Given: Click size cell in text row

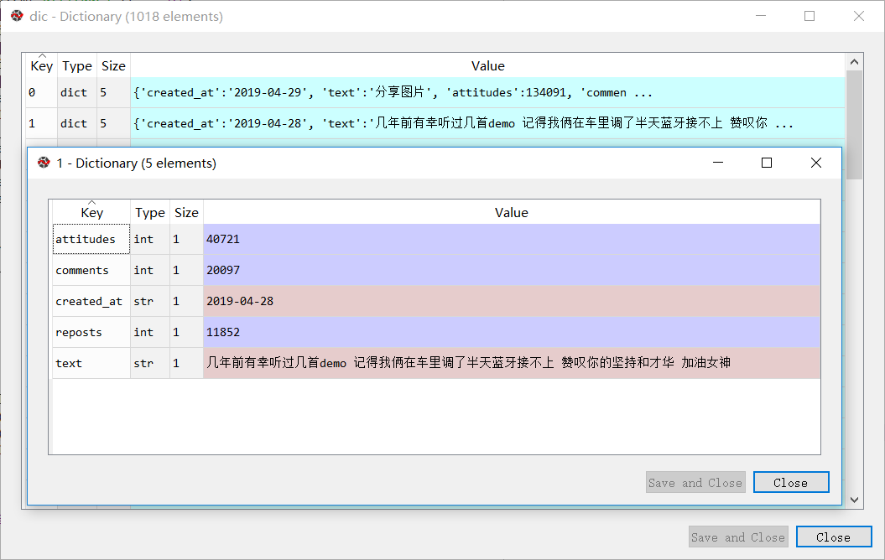Looking at the screenshot, I should click(186, 363).
